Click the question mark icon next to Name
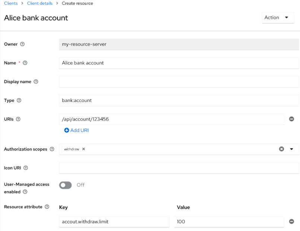 [x=24, y=63]
